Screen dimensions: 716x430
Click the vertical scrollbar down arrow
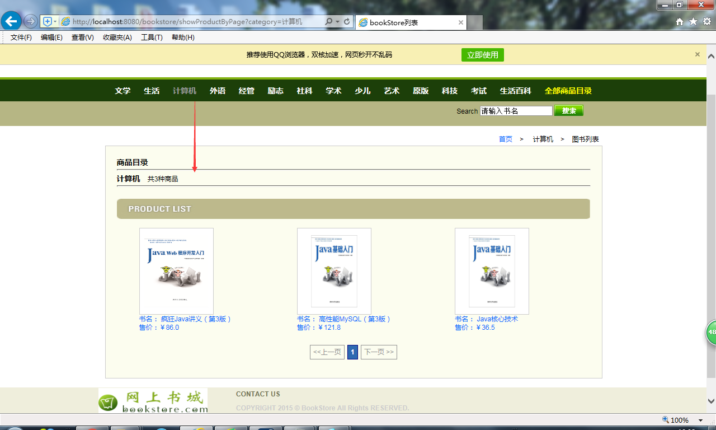click(x=711, y=401)
